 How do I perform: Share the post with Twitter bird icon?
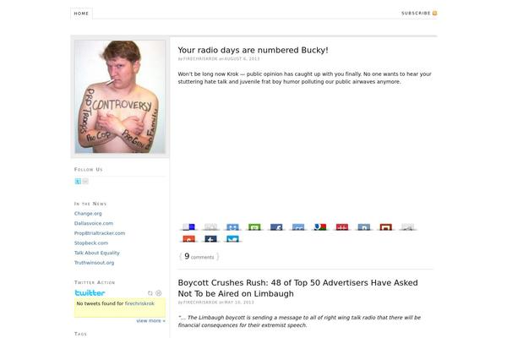[232, 239]
